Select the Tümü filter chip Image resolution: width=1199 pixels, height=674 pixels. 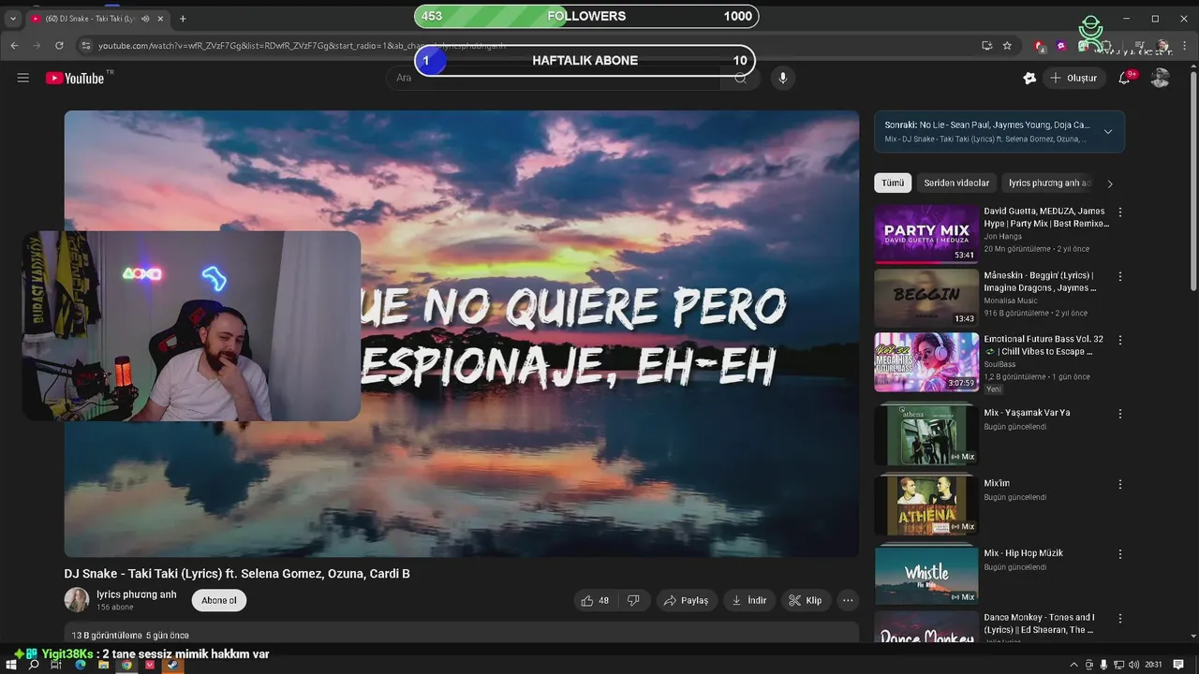click(893, 183)
